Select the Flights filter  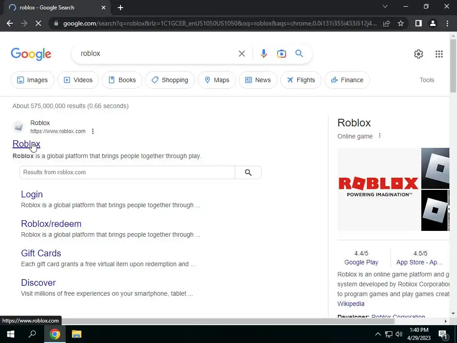[x=301, y=80]
